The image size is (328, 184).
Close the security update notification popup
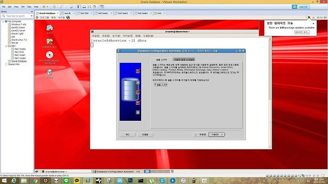pyautogui.click(x=313, y=23)
